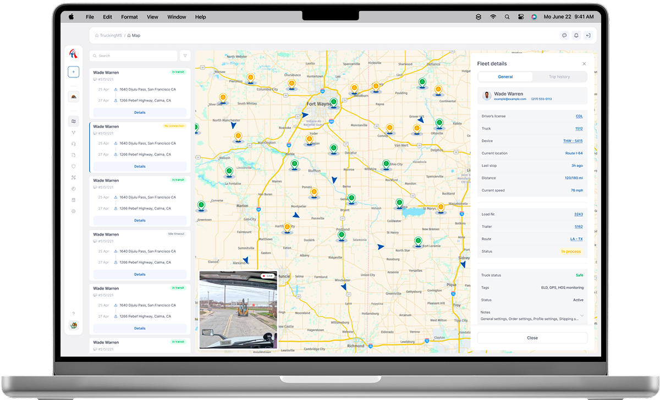Switch to the Trip history tab
Screen dimensions: 660x400
coord(559,77)
